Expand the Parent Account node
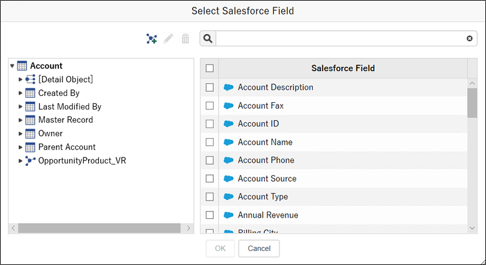The width and height of the screenshot is (486, 265). coord(20,147)
